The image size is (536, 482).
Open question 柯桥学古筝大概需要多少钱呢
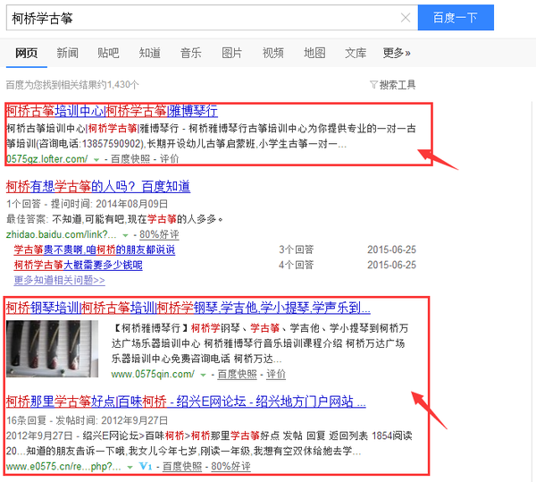pyautogui.click(x=79, y=265)
